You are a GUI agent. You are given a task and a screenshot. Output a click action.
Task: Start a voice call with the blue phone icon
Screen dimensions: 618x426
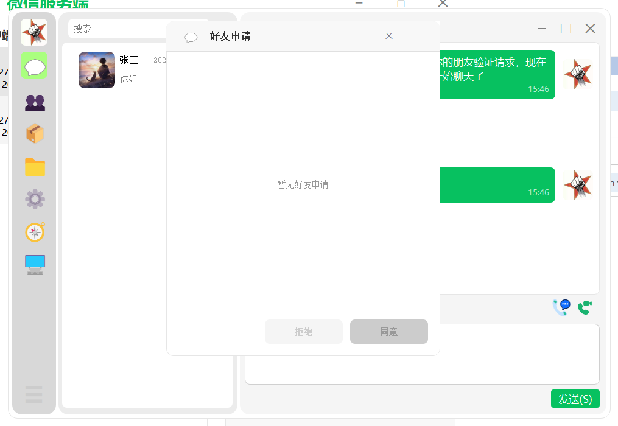coord(560,307)
